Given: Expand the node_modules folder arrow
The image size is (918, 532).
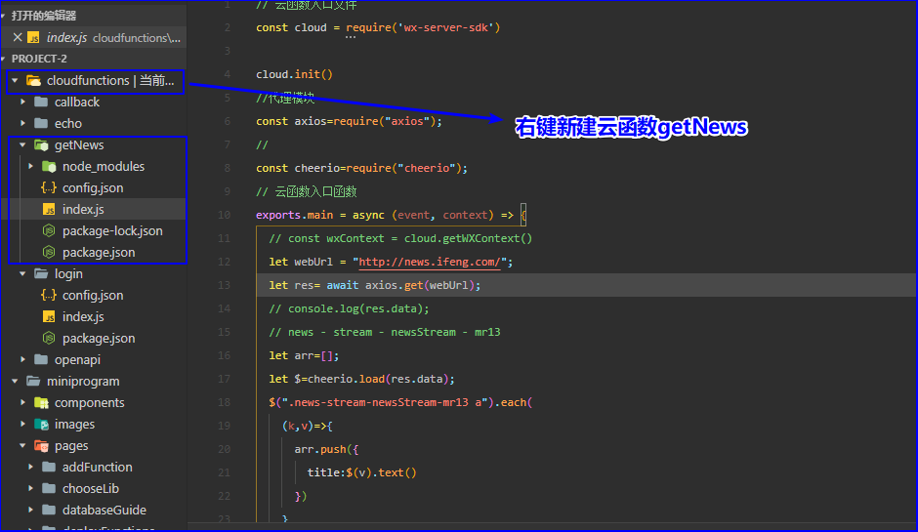Looking at the screenshot, I should click(x=31, y=166).
